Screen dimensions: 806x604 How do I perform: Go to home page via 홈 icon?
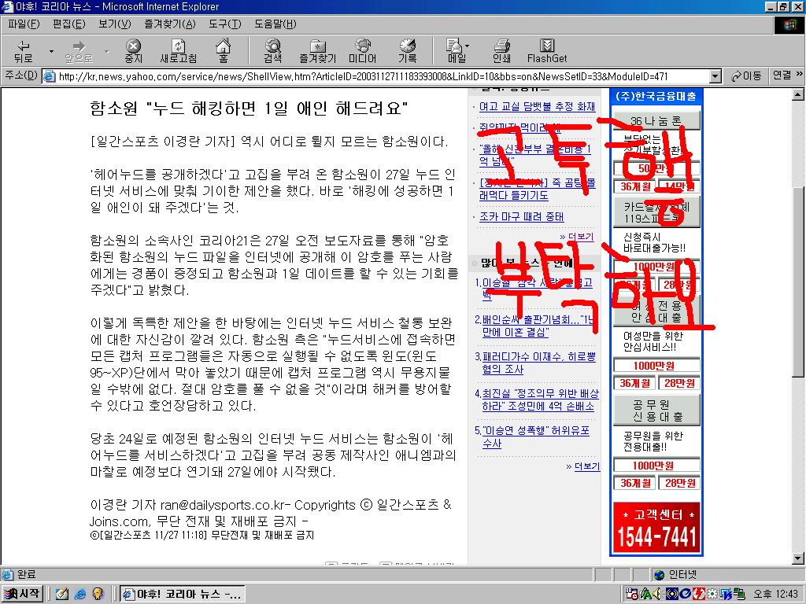coord(223,46)
